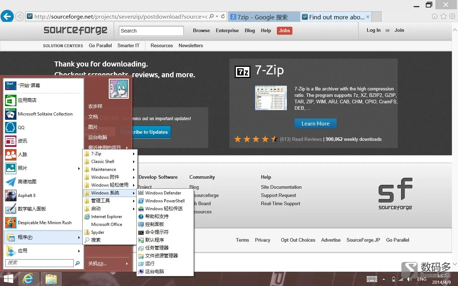The image size is (458, 286).
Task: Click the Privacy footer link
Action: tap(263, 240)
